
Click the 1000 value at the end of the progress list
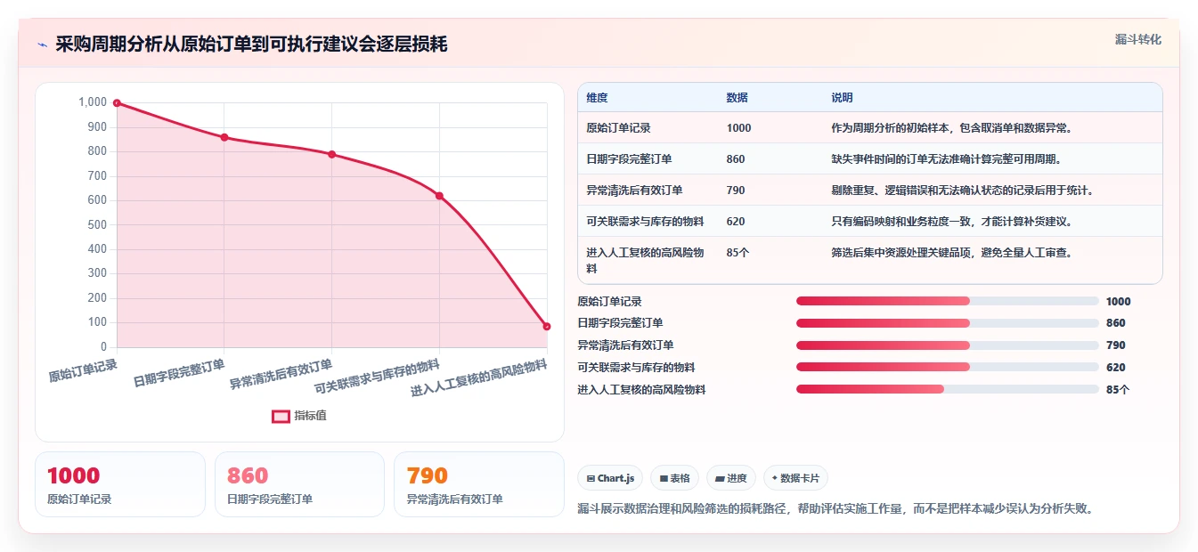tap(1118, 302)
